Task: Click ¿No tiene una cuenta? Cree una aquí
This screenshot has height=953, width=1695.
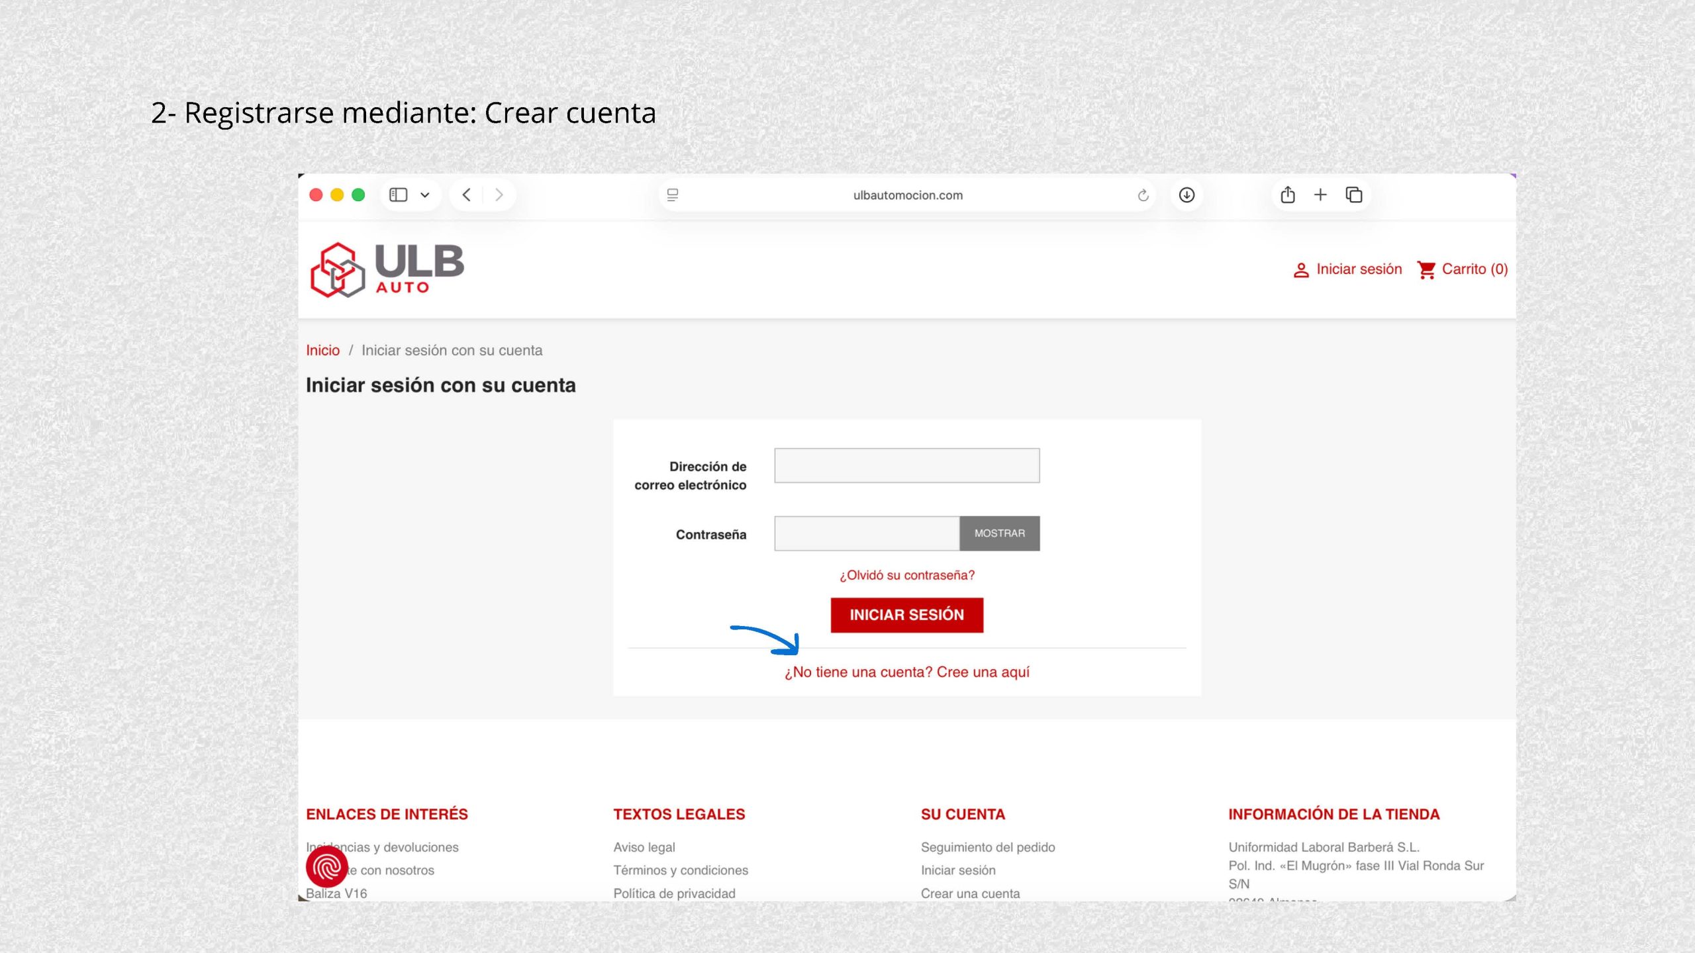Action: tap(906, 672)
